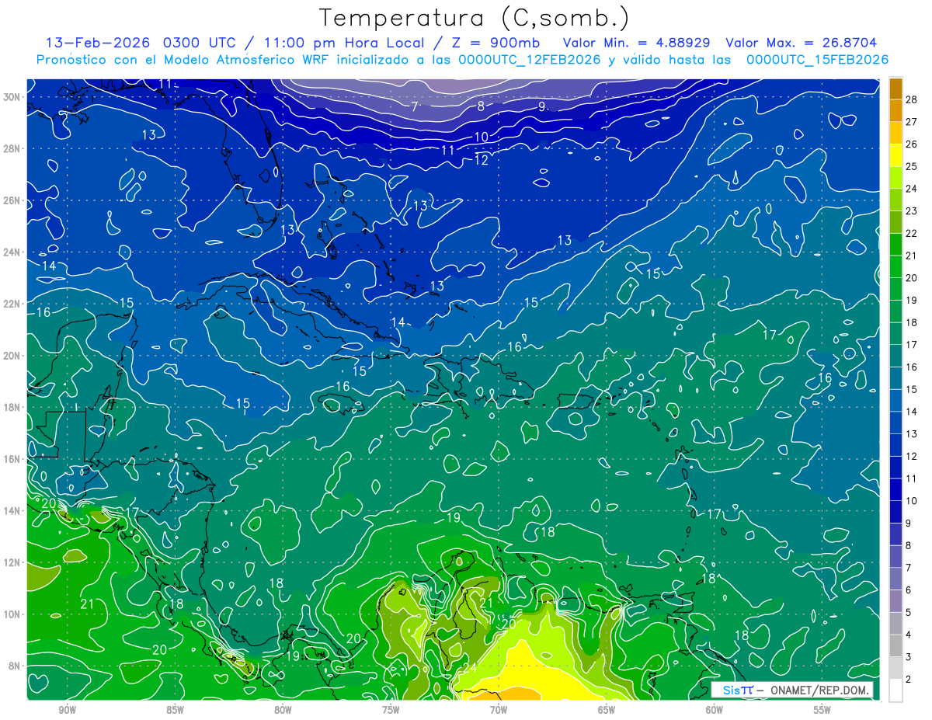Click the 'Valor Max. = 26.8704' text
The width and height of the screenshot is (932, 720).
[801, 43]
